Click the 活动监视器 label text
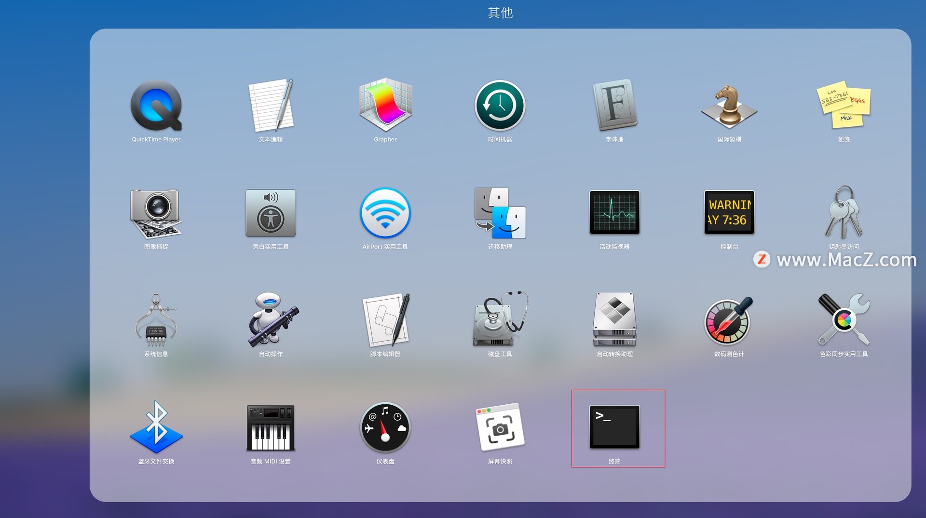Image resolution: width=926 pixels, height=518 pixels. click(x=614, y=247)
